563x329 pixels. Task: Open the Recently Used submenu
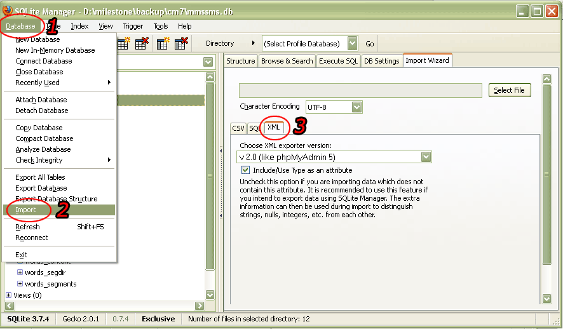(x=59, y=83)
